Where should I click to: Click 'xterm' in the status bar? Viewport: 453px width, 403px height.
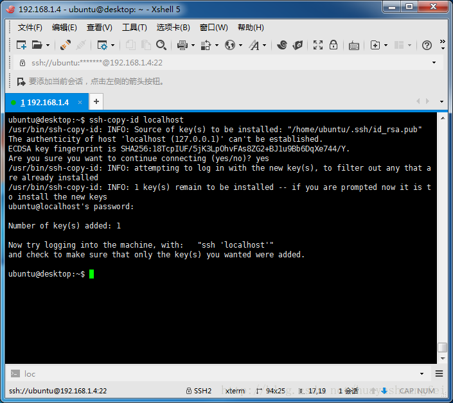click(x=235, y=391)
